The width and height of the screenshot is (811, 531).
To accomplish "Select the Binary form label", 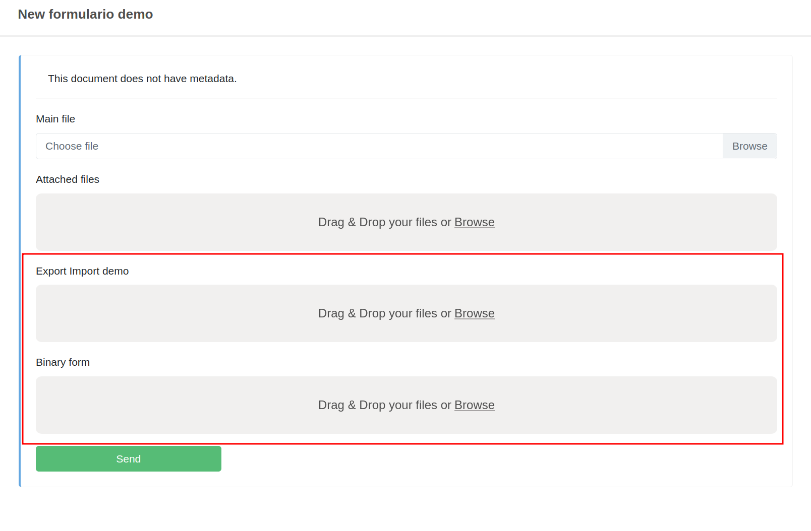I will [63, 362].
